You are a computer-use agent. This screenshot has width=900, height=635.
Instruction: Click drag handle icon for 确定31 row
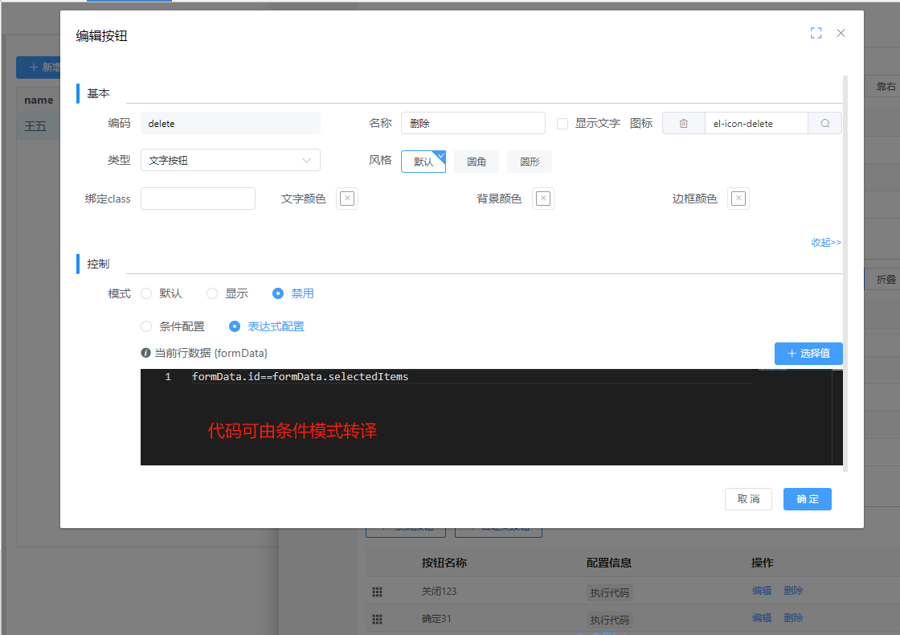click(377, 619)
